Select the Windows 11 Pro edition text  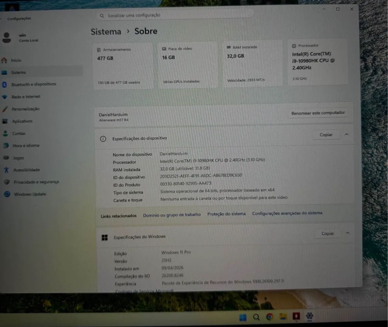[176, 252]
